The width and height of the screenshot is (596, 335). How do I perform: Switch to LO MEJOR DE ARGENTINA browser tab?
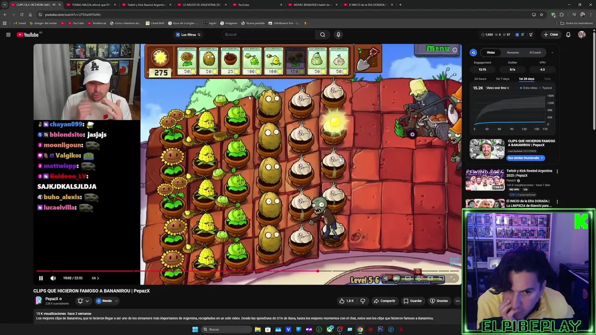click(x=202, y=5)
